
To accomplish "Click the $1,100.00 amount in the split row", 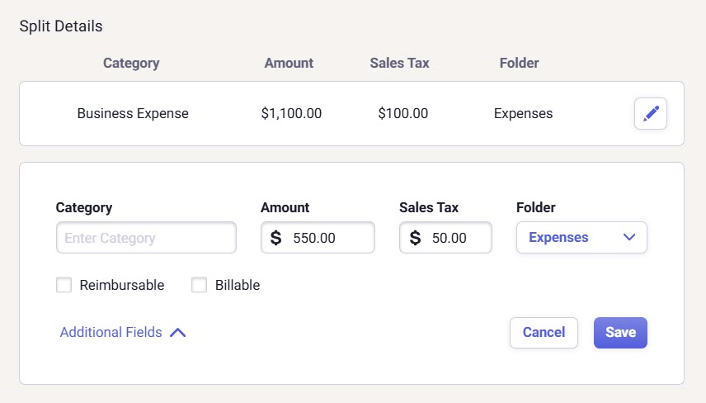I will [291, 114].
